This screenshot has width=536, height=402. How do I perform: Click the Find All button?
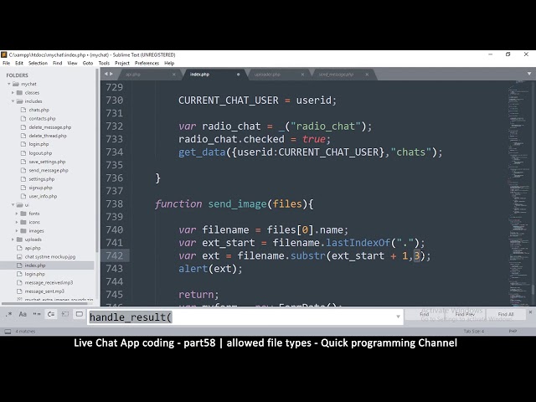[x=506, y=314]
